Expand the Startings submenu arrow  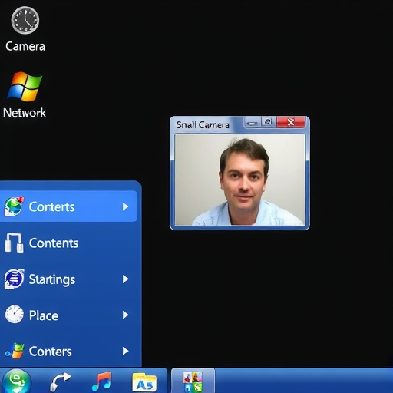[125, 279]
